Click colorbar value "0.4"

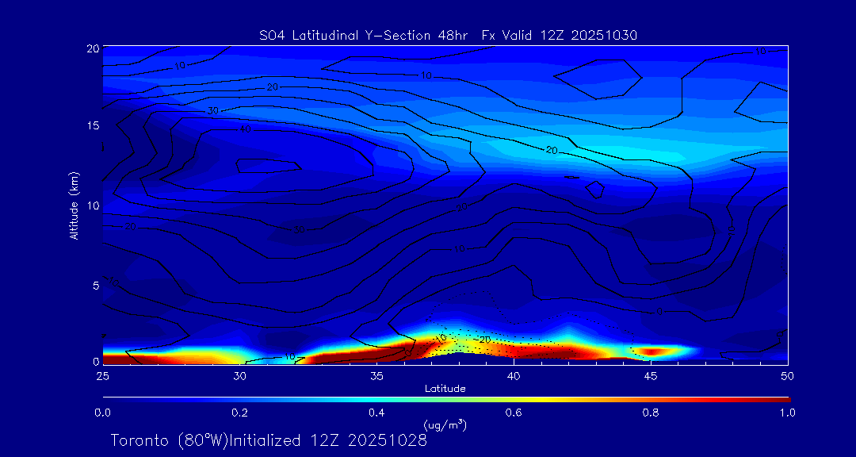(378, 413)
